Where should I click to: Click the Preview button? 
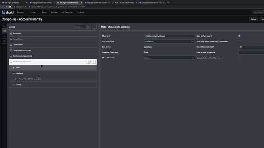[253, 19]
